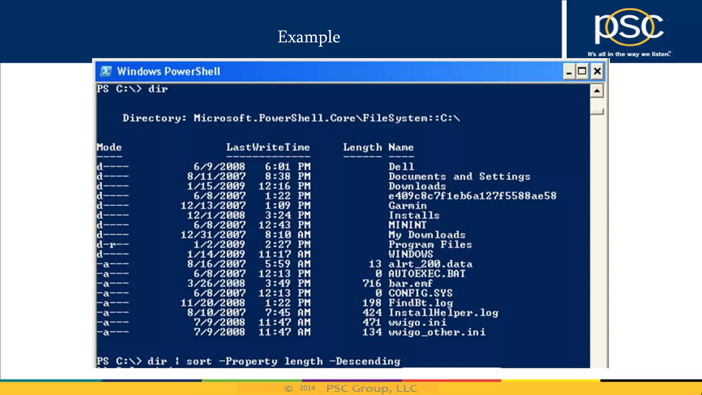Minimize the Windows PowerShell window
702x395 pixels.
[569, 72]
